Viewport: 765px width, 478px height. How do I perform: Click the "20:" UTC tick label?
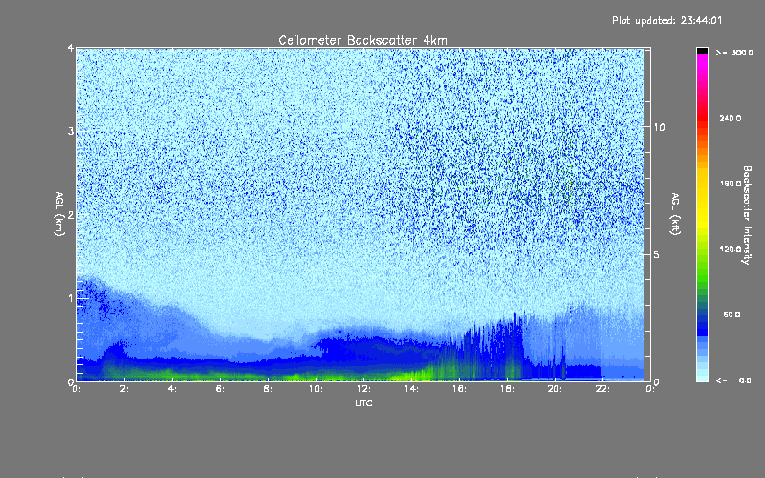click(x=555, y=389)
